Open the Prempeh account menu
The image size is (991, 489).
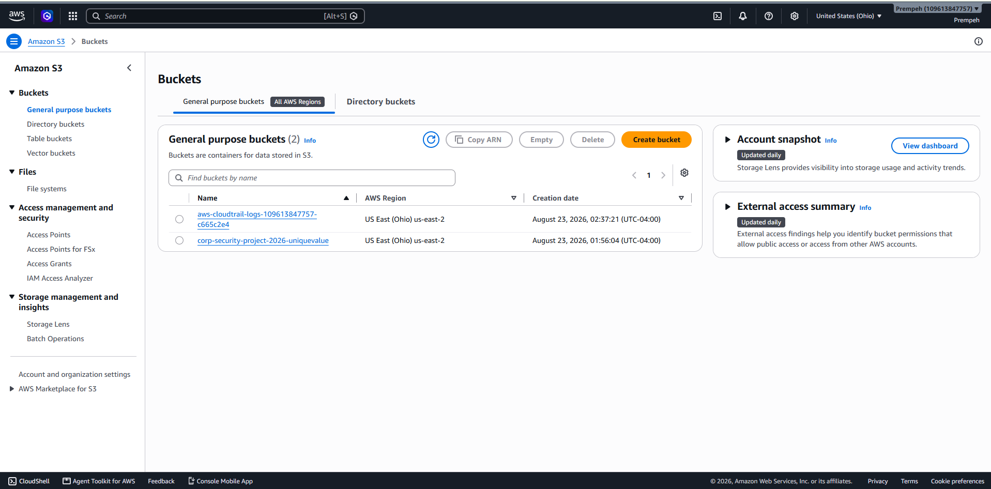(x=937, y=9)
